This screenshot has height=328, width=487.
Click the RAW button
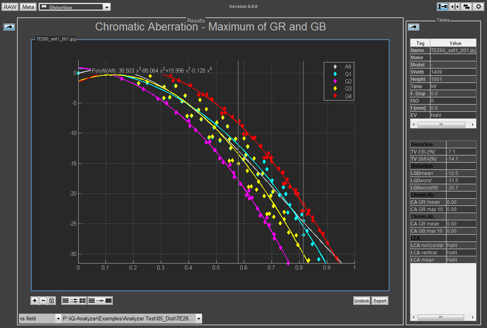click(x=10, y=7)
